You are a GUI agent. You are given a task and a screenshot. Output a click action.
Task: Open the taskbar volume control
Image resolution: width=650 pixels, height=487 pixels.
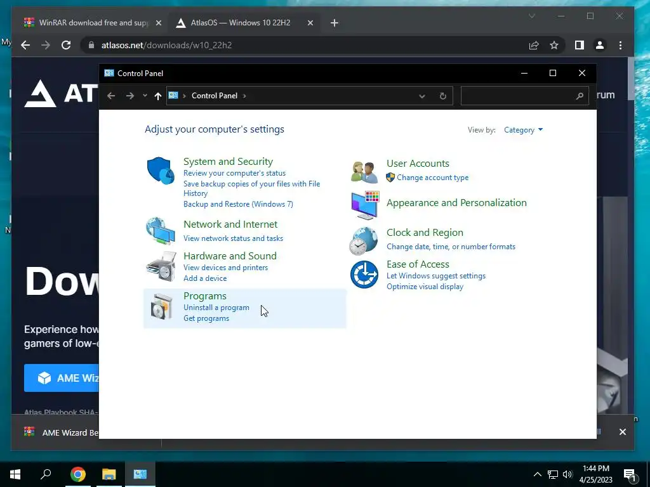[567, 474]
